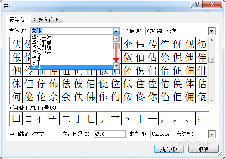Image resolution: width=225 pixels, height=159 pixels.
Task: Select the character 传 in the grid
Action: coord(152,44)
